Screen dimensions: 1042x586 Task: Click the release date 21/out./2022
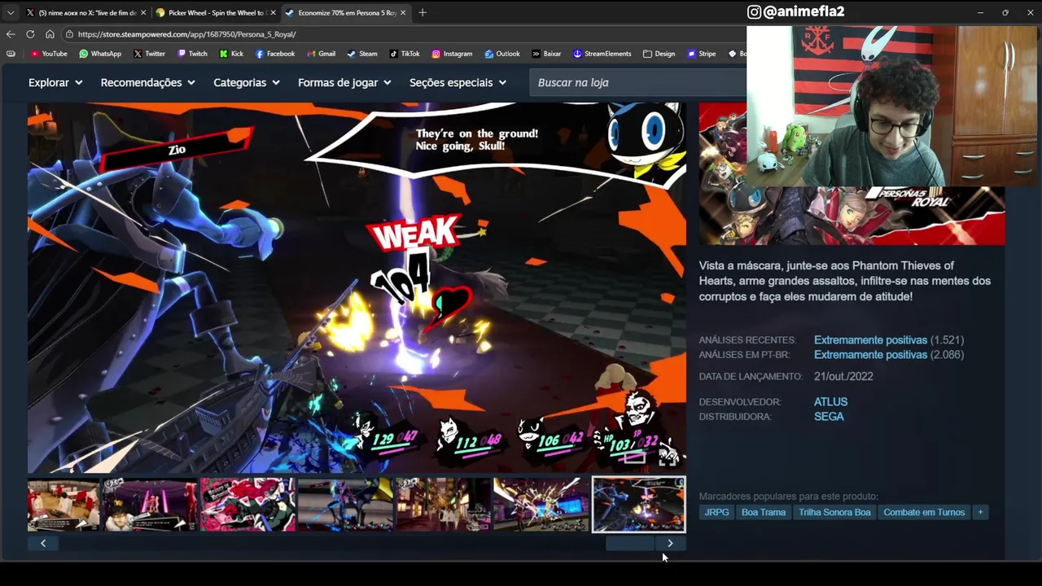(843, 377)
